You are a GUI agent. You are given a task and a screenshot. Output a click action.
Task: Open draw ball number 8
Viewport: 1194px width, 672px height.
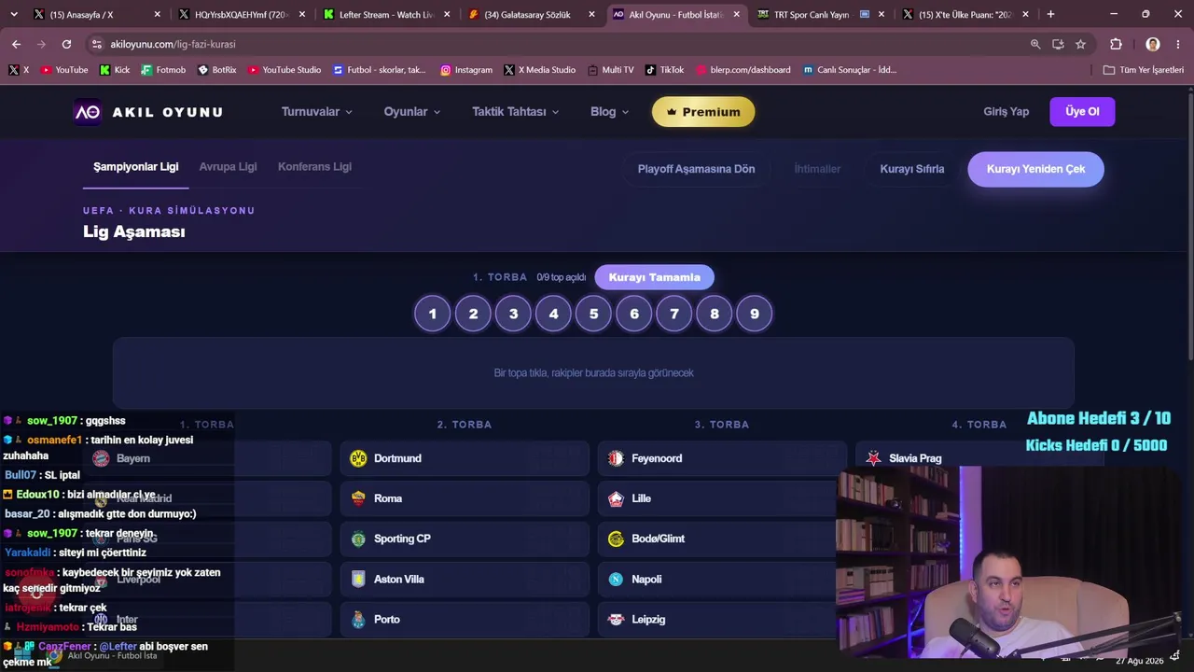(x=715, y=314)
